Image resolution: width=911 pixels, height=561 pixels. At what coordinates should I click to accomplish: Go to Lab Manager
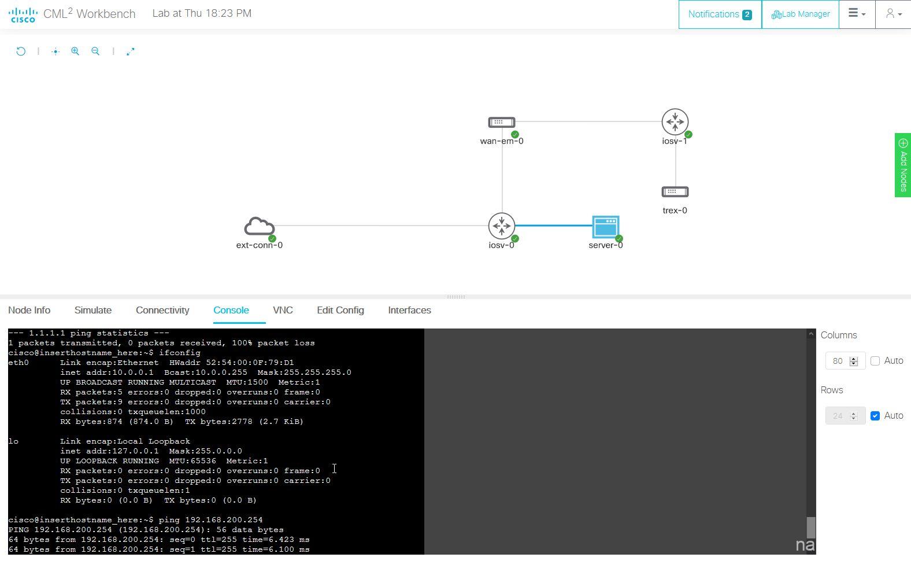801,14
